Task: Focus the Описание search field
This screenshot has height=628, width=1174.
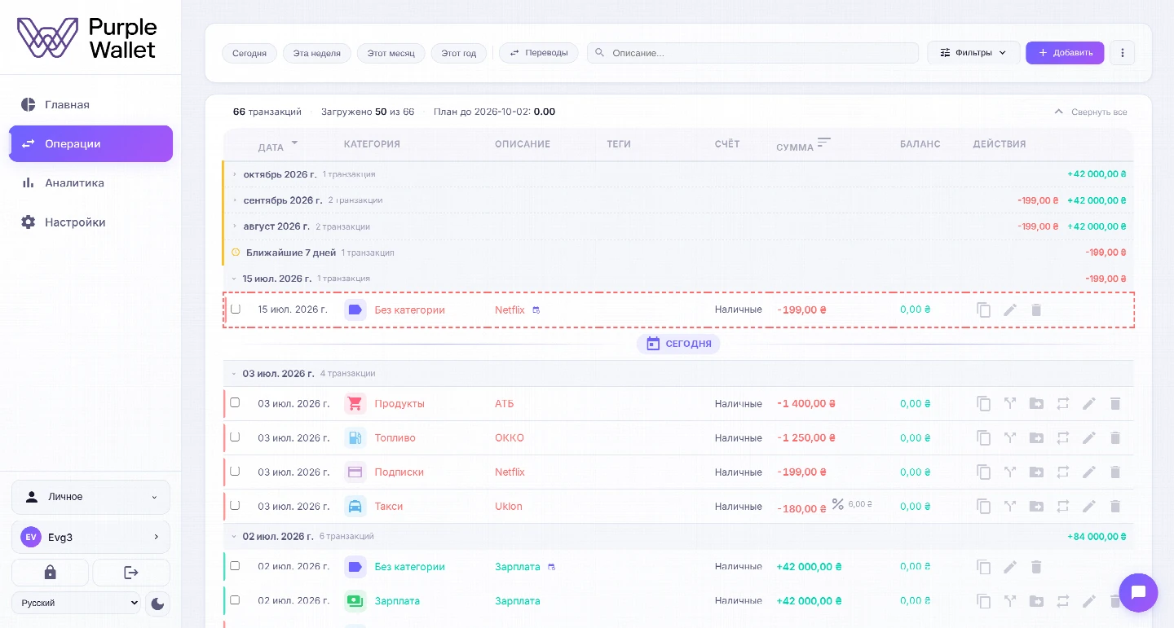Action: pos(753,53)
